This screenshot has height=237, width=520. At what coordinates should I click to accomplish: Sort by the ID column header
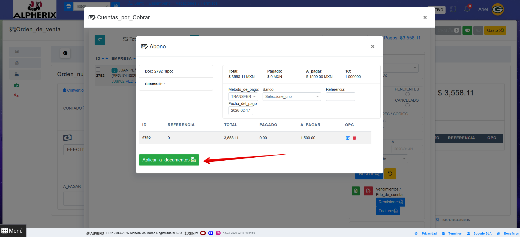point(98,58)
